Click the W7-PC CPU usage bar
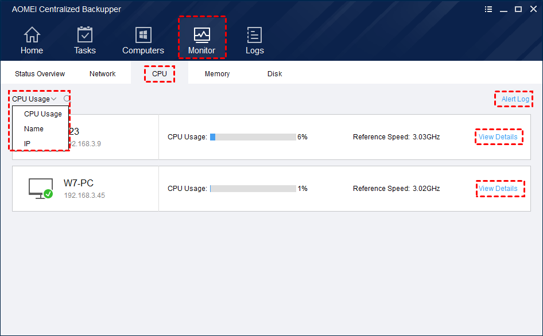This screenshot has height=336, width=543. tap(253, 189)
